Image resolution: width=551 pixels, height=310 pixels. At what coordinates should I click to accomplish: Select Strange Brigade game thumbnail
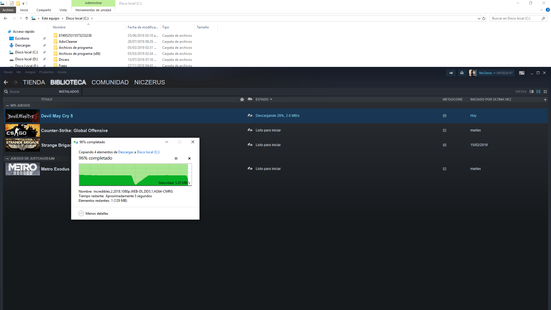click(x=22, y=145)
